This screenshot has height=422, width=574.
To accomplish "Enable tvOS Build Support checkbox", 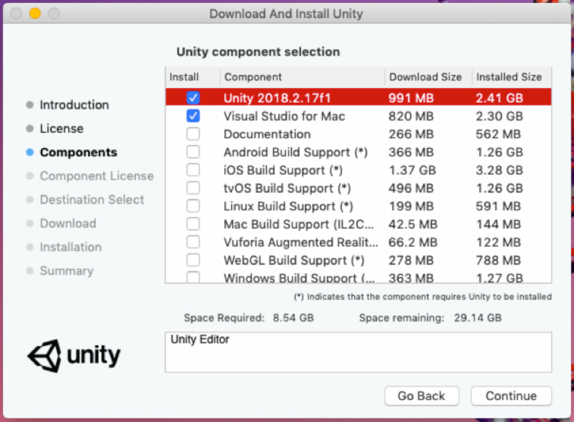I will [x=193, y=188].
